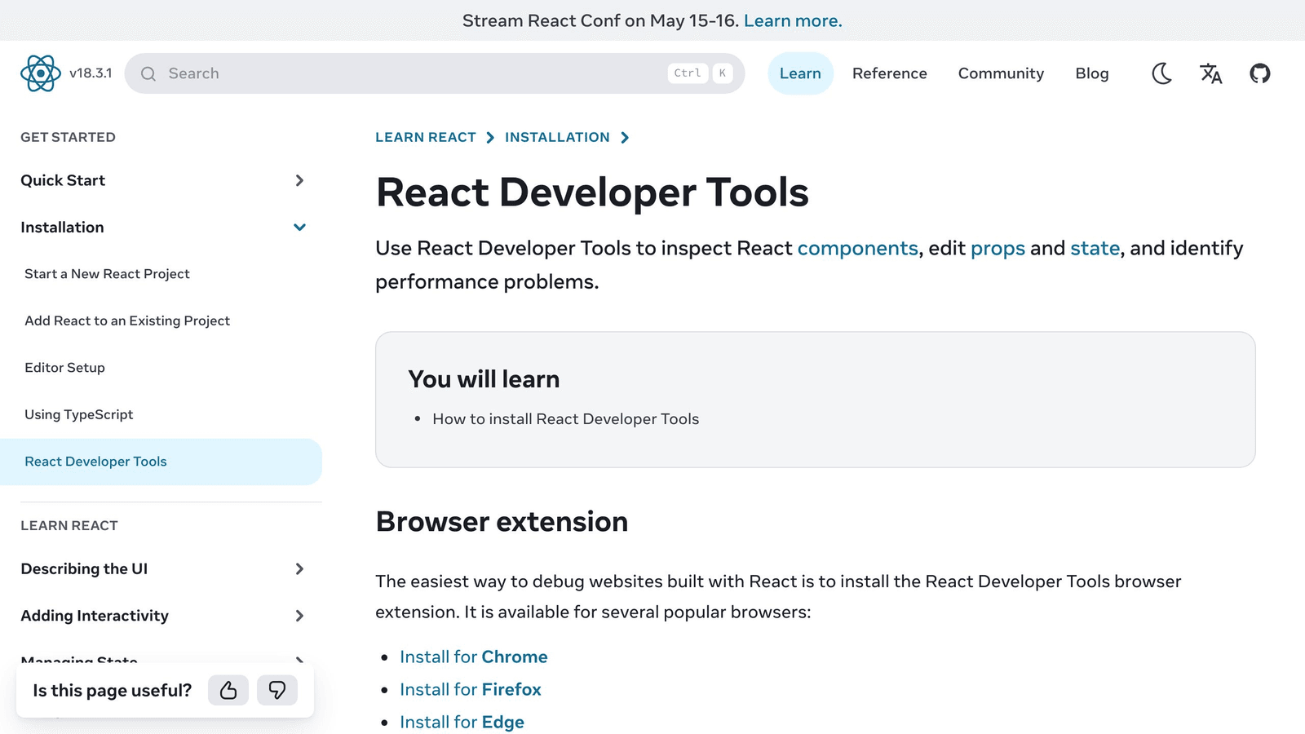Click the Installation sidebar label
Viewport: 1305px width, 734px height.
(62, 228)
